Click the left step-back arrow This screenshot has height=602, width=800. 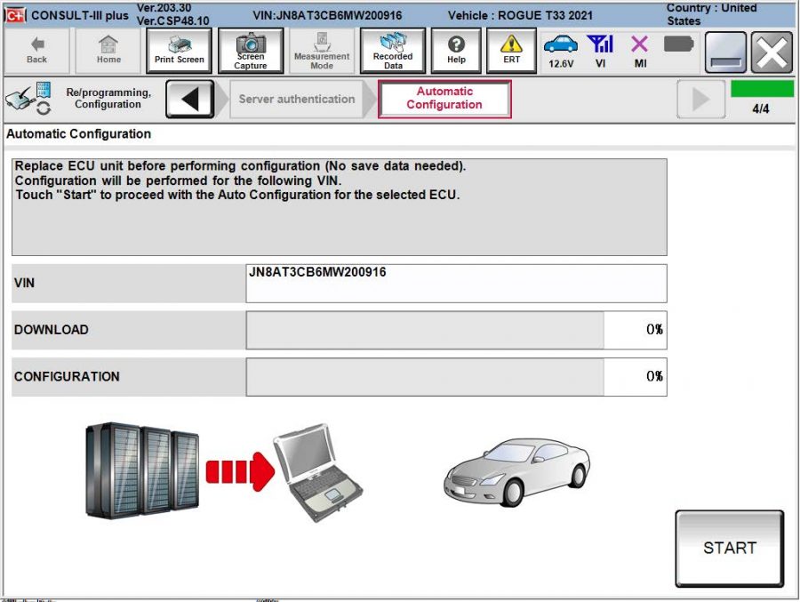point(192,98)
